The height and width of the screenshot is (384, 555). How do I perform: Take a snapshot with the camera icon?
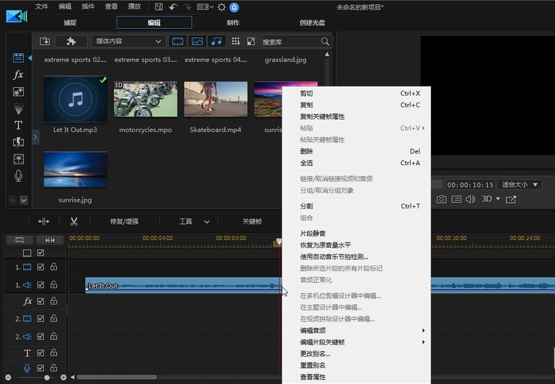coord(441,199)
